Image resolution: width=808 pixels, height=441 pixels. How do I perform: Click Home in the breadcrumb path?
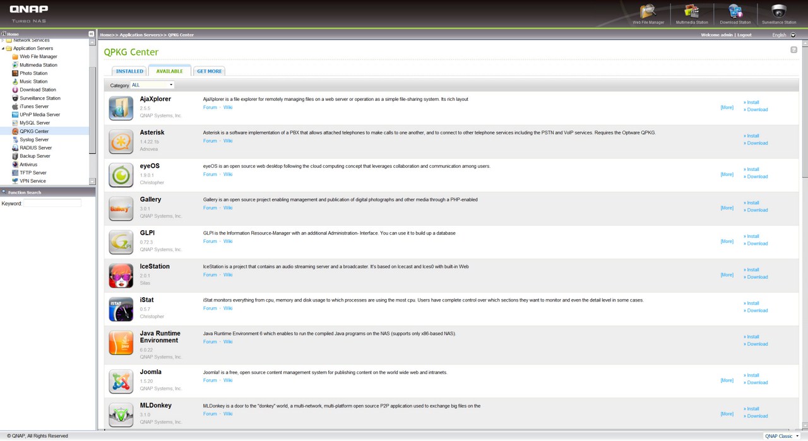[x=106, y=35]
